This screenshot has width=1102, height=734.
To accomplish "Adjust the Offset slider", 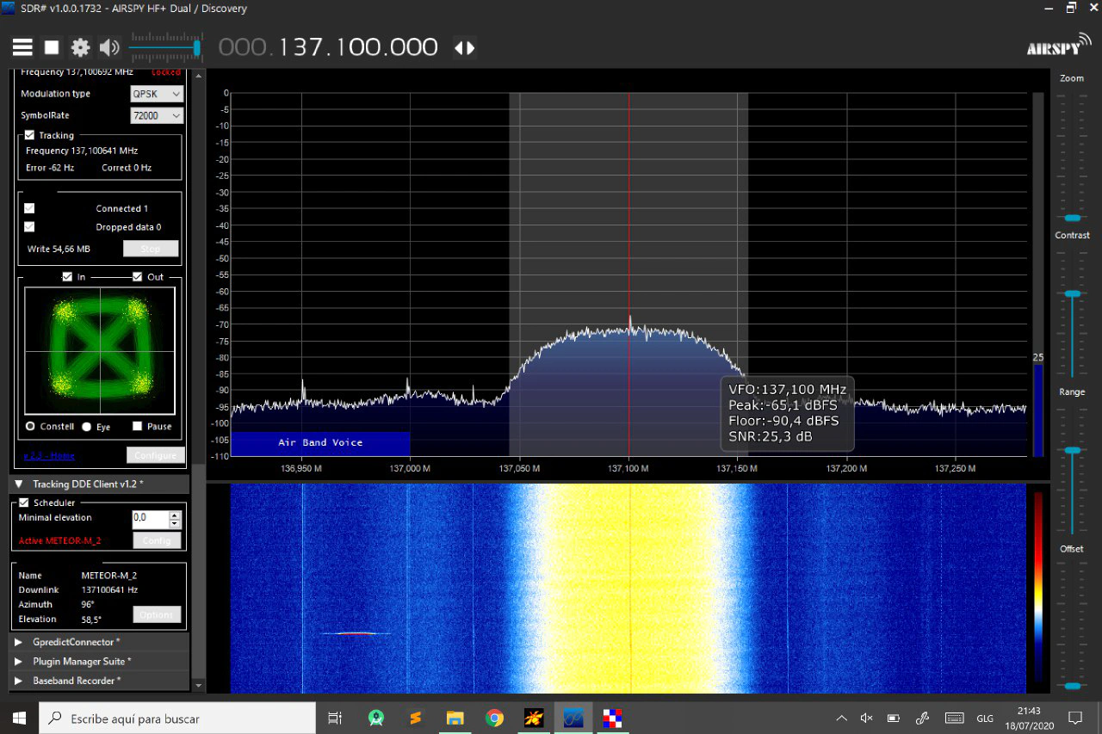I will [1072, 686].
